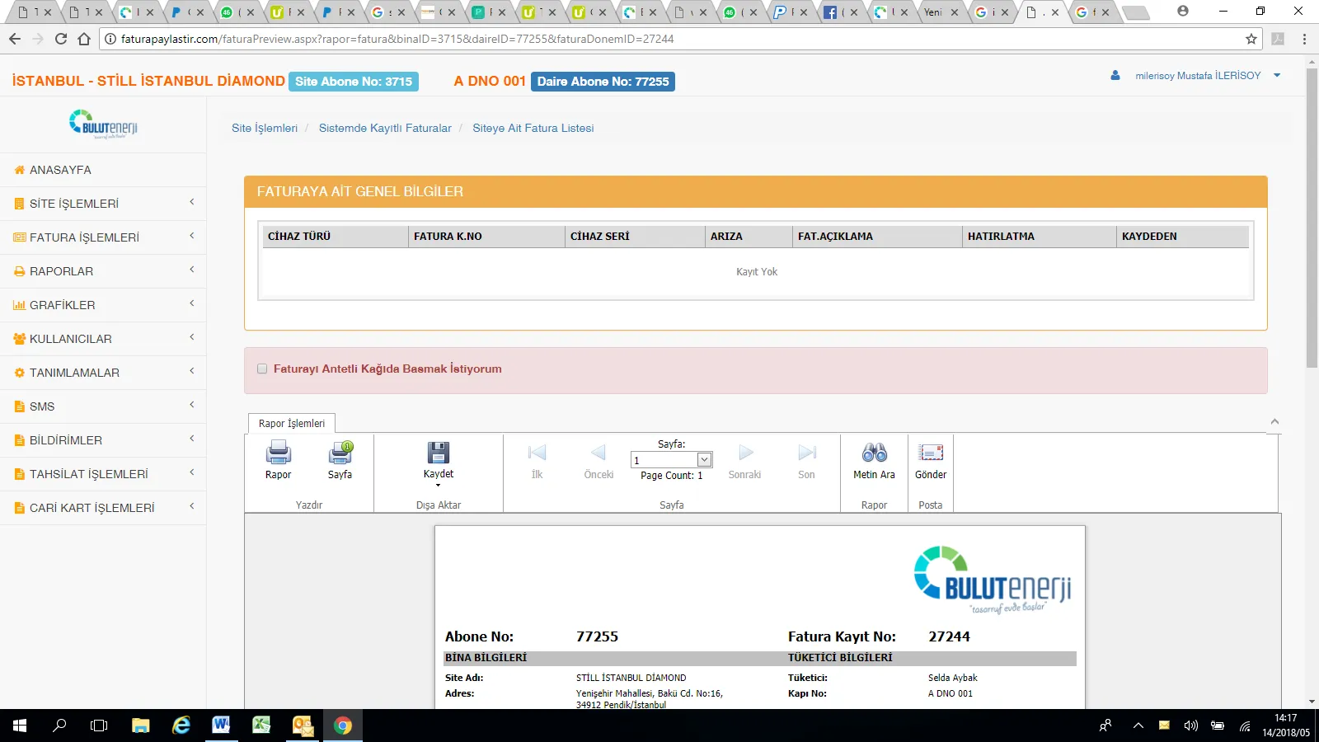
Task: Print current page with Sayfa icon
Action: (x=340, y=453)
